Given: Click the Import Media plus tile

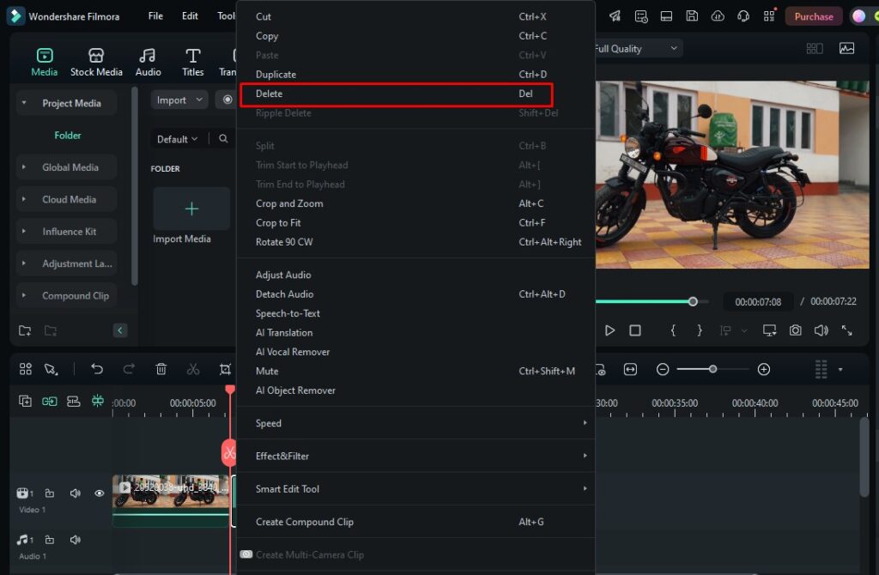Looking at the screenshot, I should 191,209.
